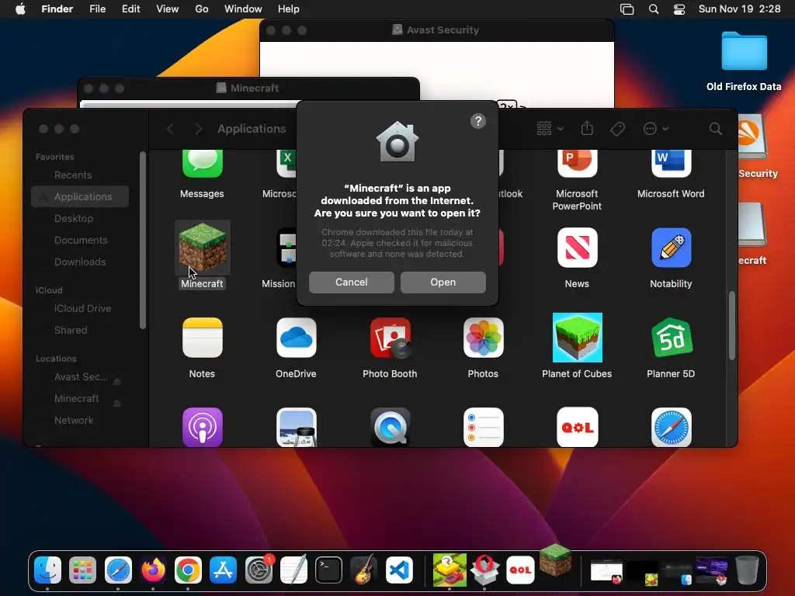Select the Notability app icon

[671, 248]
